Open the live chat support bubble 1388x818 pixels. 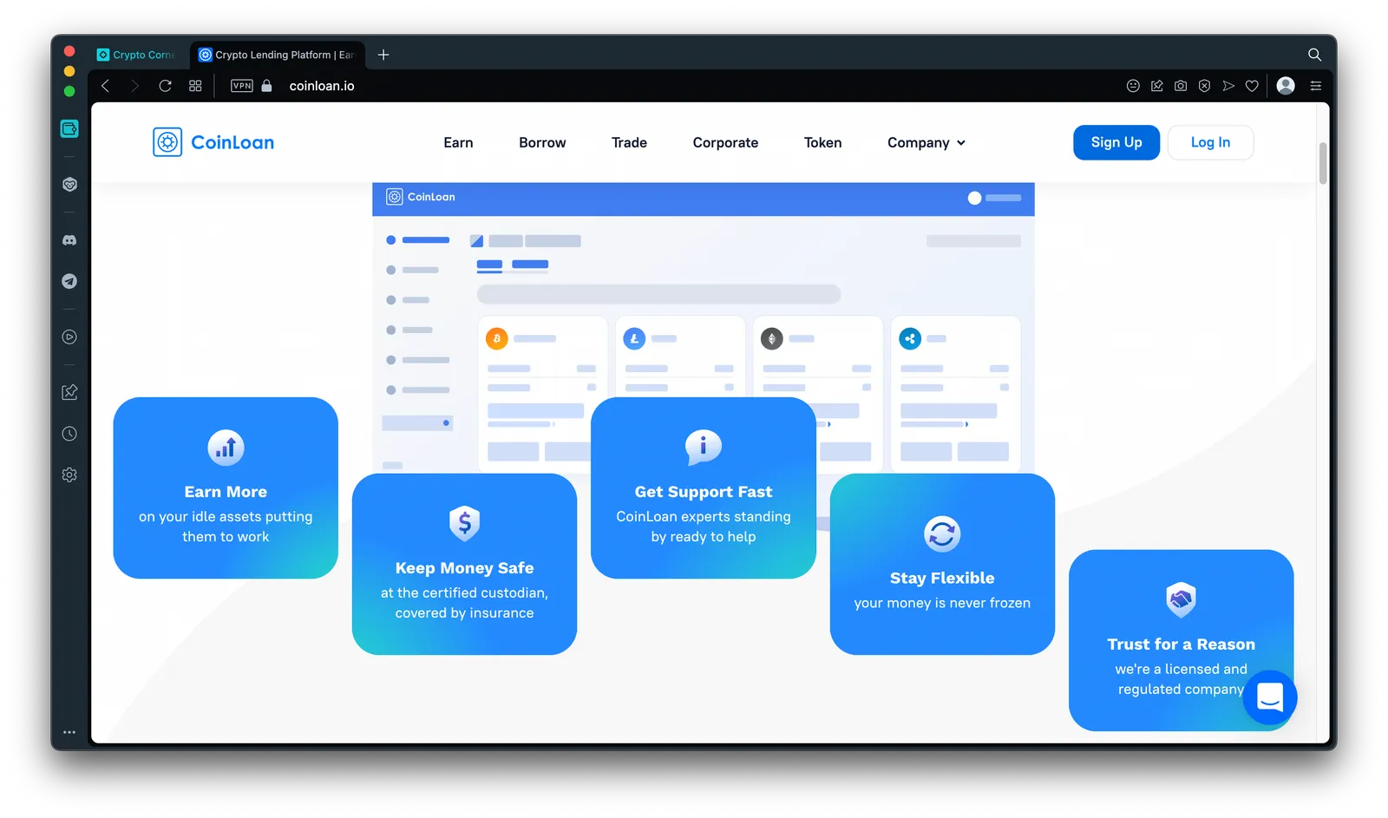pos(1270,697)
